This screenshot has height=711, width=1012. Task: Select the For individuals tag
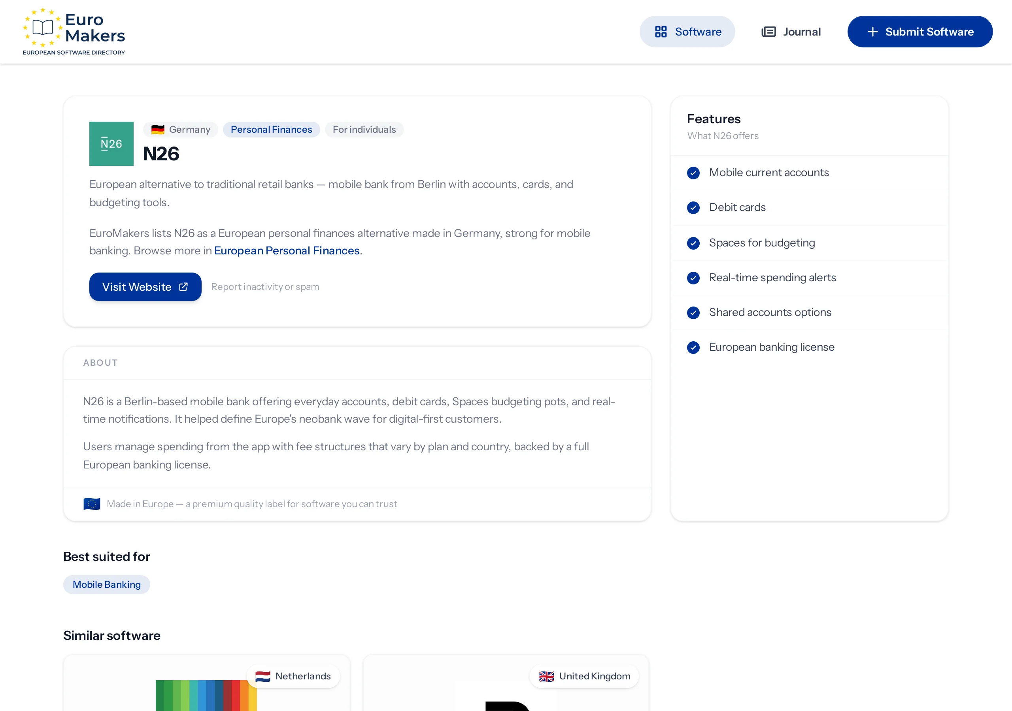(364, 130)
